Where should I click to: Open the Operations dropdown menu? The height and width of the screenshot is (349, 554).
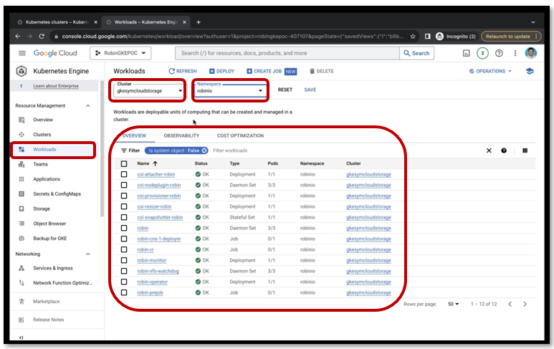490,71
